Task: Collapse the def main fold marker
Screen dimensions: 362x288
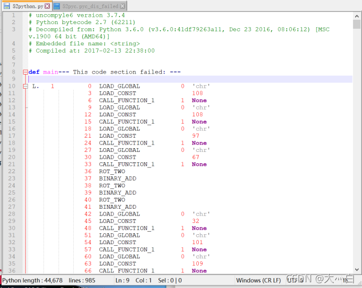Action: pyautogui.click(x=25, y=72)
